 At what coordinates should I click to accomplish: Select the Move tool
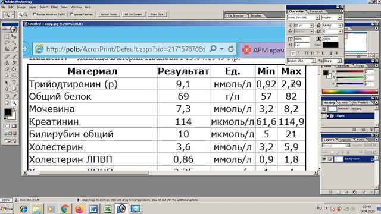point(14,36)
